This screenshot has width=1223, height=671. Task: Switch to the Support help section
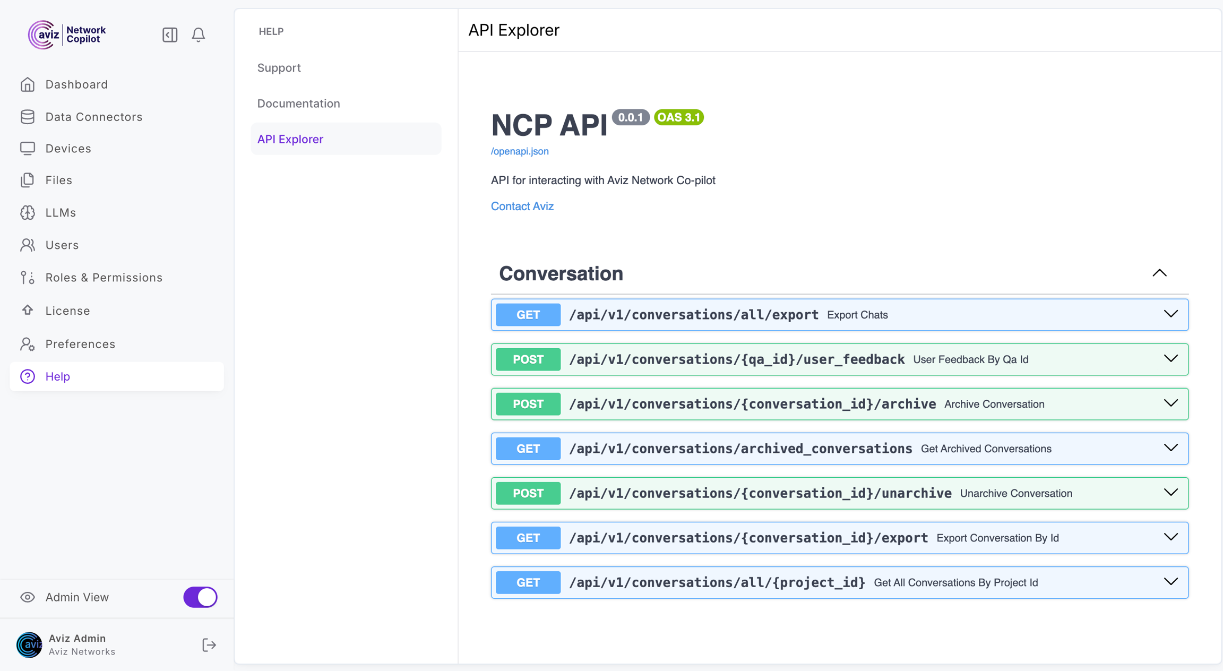[279, 68]
